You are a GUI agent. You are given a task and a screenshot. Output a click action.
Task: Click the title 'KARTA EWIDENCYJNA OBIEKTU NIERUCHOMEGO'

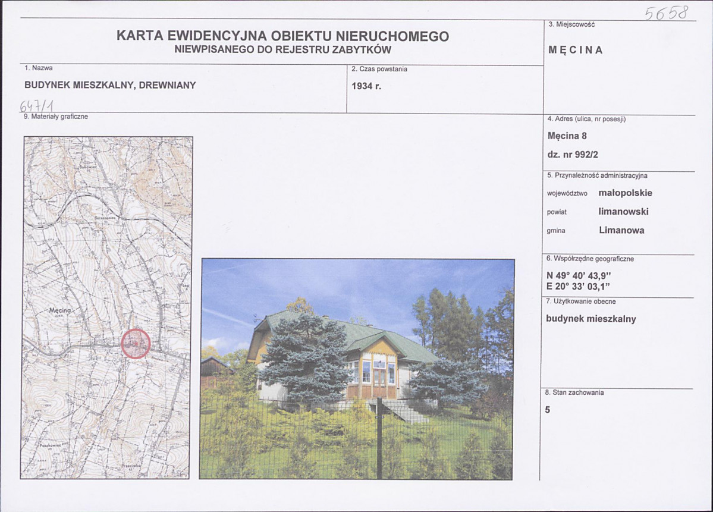click(x=282, y=36)
